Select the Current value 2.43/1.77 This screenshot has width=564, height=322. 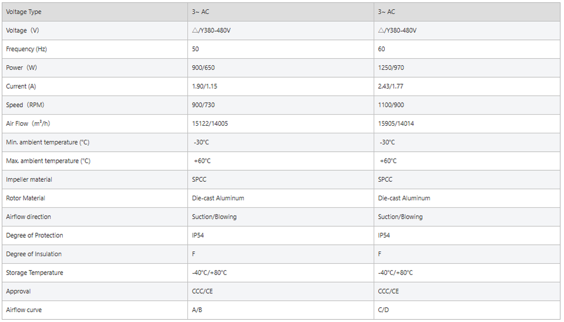tap(391, 86)
